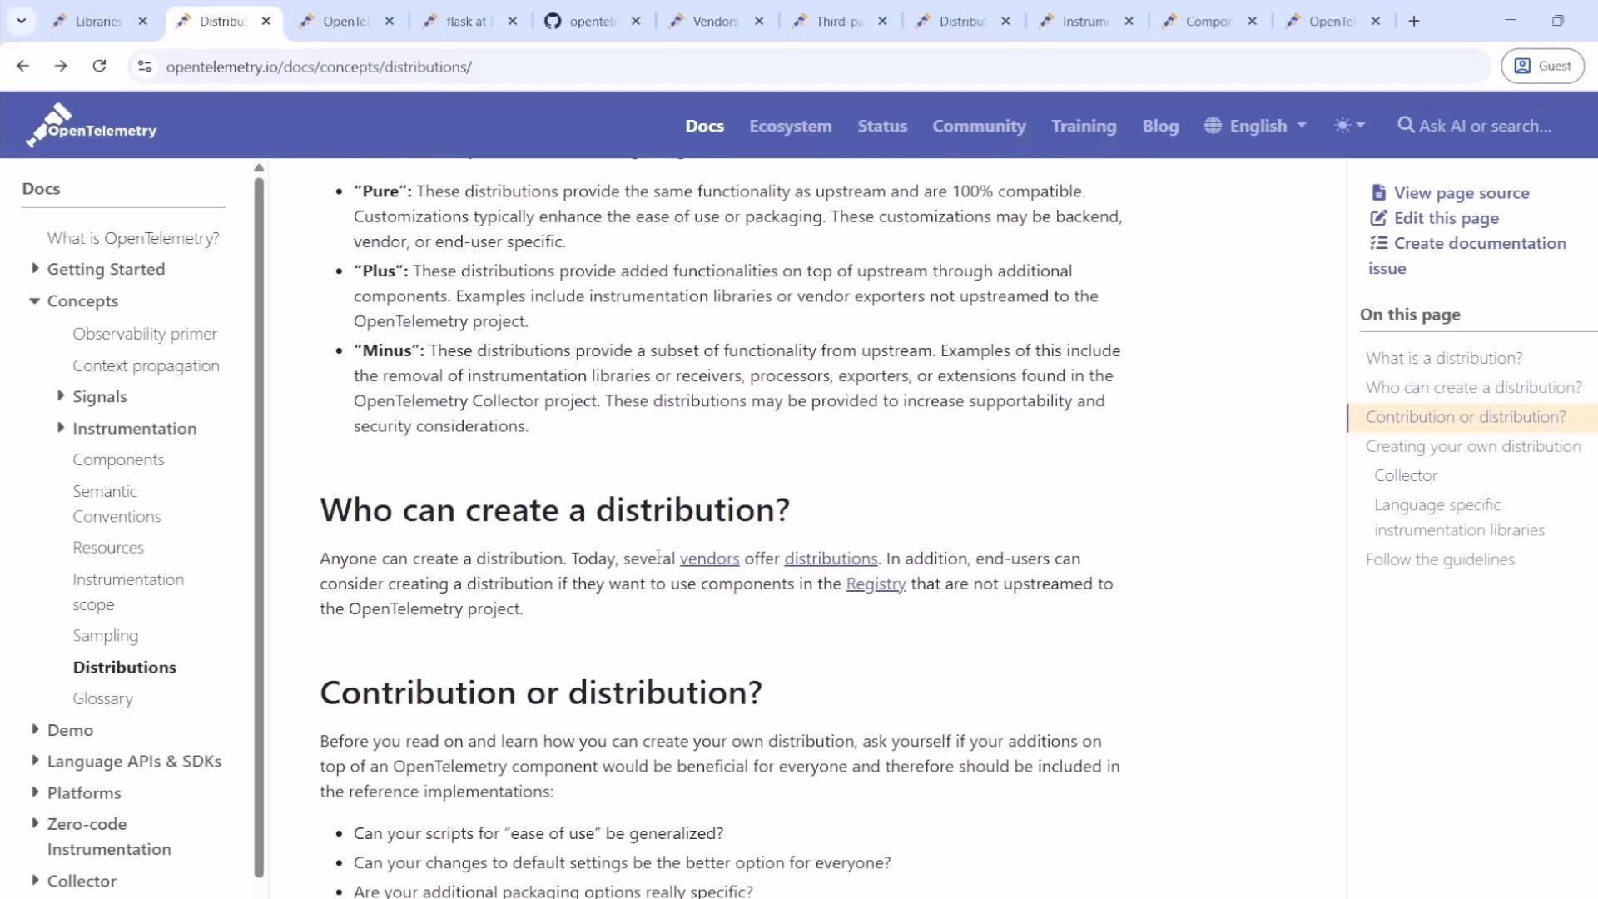
Task: Reload the page with refresh icon
Action: pos(99,66)
